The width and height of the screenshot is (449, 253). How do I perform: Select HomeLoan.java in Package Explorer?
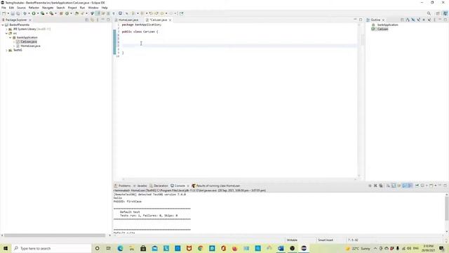pos(30,46)
